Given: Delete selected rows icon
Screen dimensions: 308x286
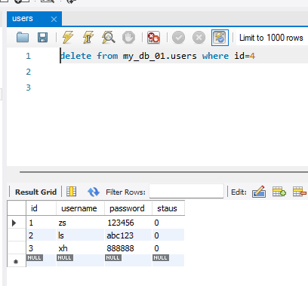Looking at the screenshot, I should (300, 192).
